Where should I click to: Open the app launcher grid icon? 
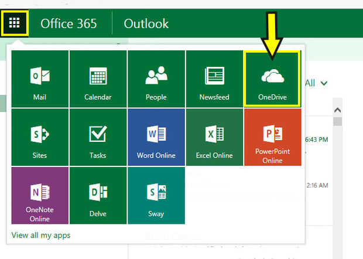pos(15,23)
